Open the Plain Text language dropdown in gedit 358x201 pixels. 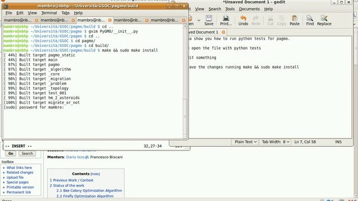coord(245,142)
